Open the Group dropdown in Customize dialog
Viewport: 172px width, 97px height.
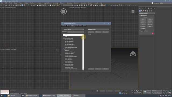tap(76, 29)
